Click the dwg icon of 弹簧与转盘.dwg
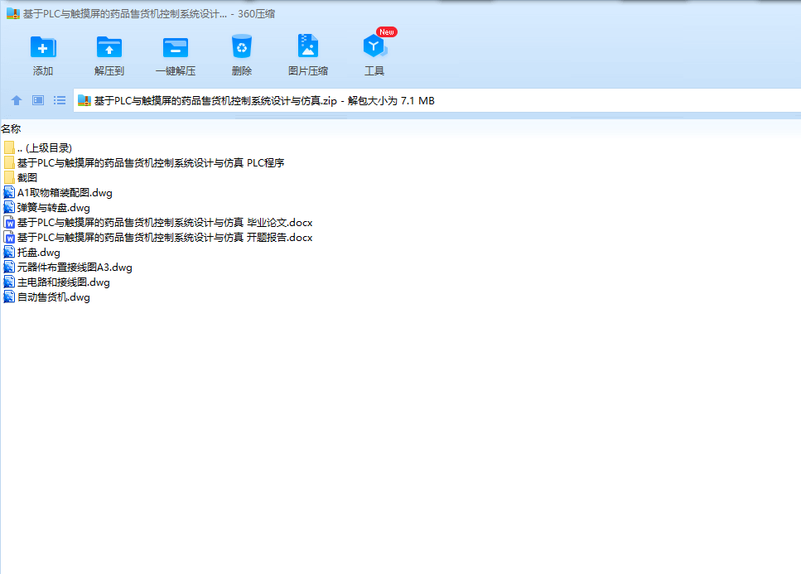 click(9, 207)
